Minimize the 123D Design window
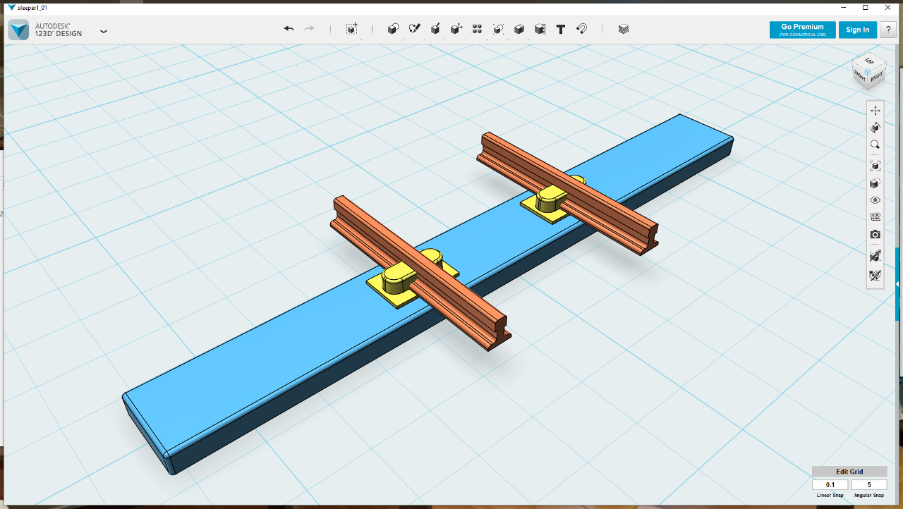903x509 pixels. (844, 7)
